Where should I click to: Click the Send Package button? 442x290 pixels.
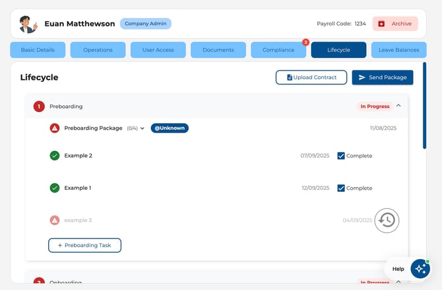[383, 77]
